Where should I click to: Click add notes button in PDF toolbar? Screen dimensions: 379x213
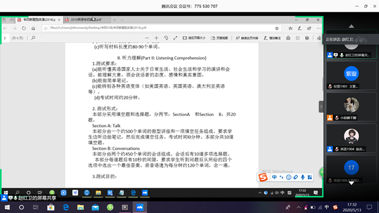[272, 38]
